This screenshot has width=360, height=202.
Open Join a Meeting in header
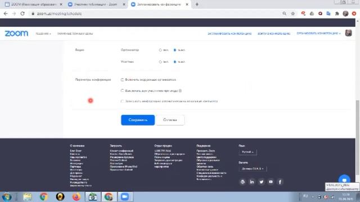(x=274, y=34)
